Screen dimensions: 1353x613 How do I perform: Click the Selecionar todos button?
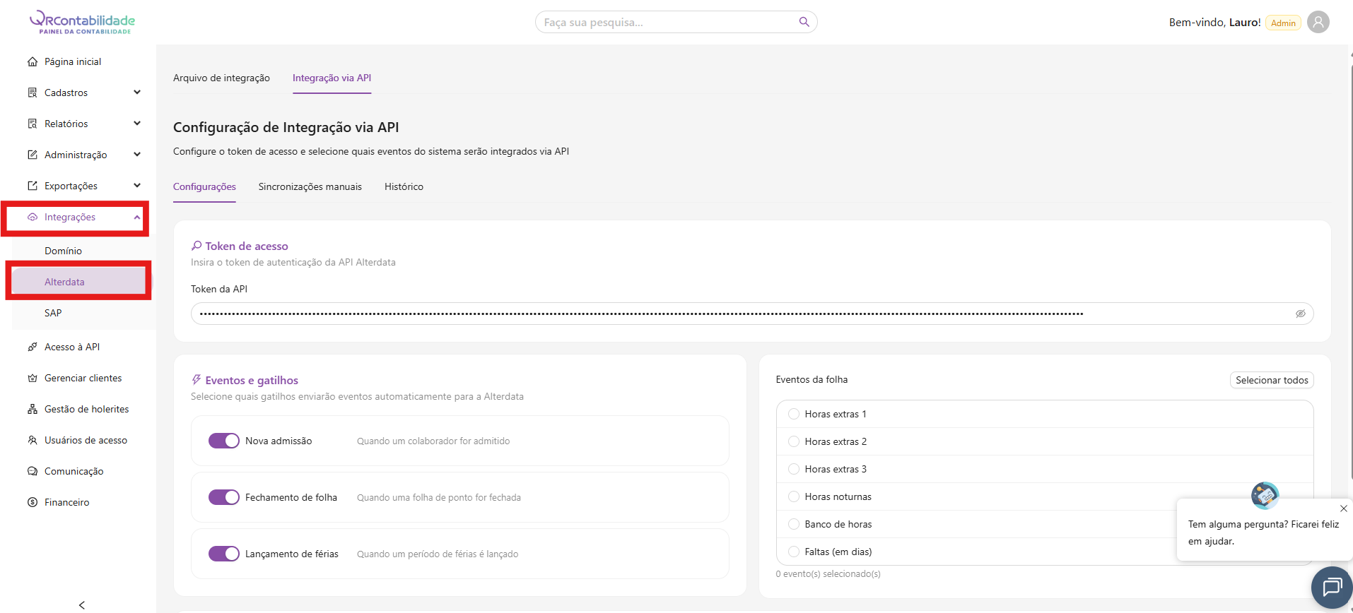[1271, 380]
